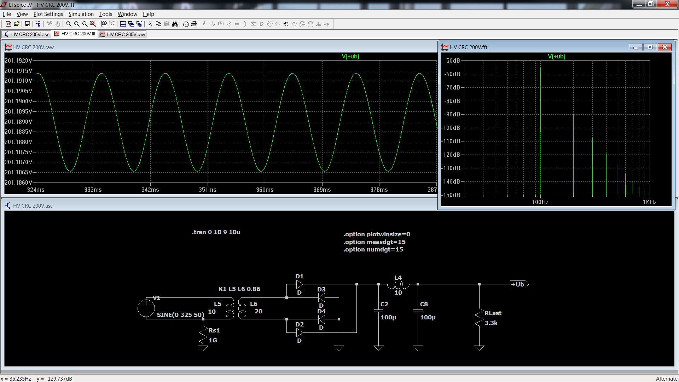
Task: Click the Cut scissors icon
Action: (x=150, y=24)
